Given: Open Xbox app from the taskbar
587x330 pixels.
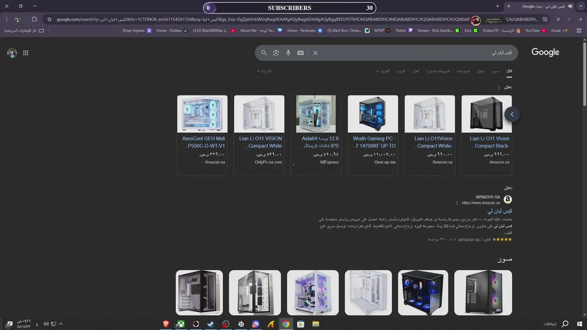Looking at the screenshot, I should coord(181,324).
